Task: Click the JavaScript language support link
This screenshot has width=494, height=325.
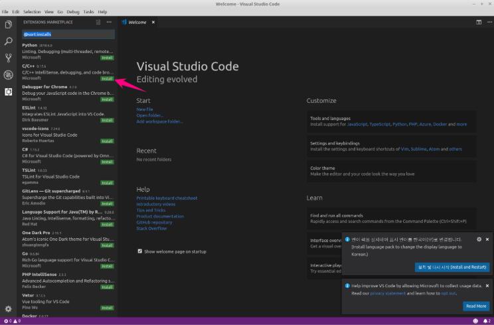Action: [x=357, y=124]
